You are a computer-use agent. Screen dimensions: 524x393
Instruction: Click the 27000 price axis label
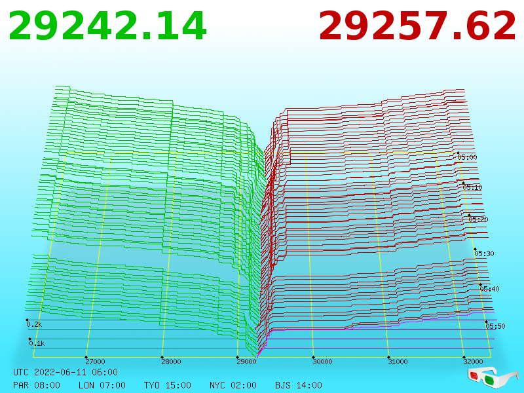point(95,362)
